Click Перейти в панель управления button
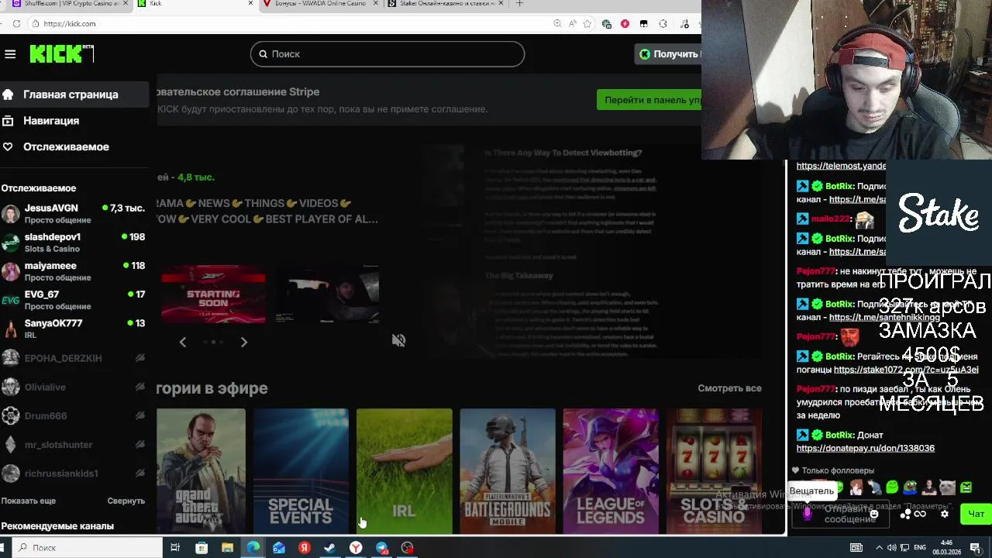 tap(649, 100)
